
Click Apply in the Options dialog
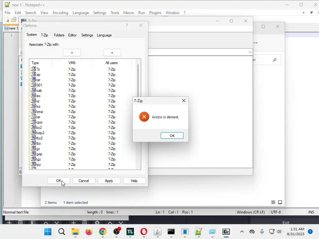[109, 181]
